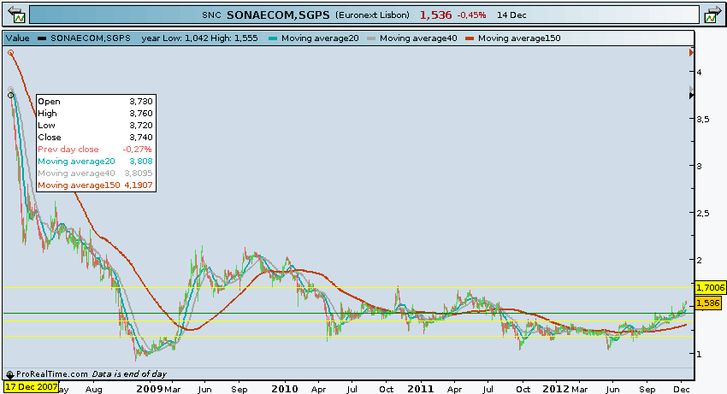This screenshot has width=727, height=394.
Task: Click the 'year Low: 1,042 High: 1,555' text
Action: tap(199, 38)
